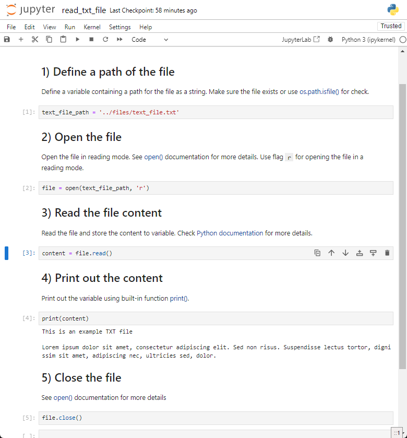Follow open() link in Close the file section
The height and width of the screenshot is (438, 407).
tap(63, 397)
